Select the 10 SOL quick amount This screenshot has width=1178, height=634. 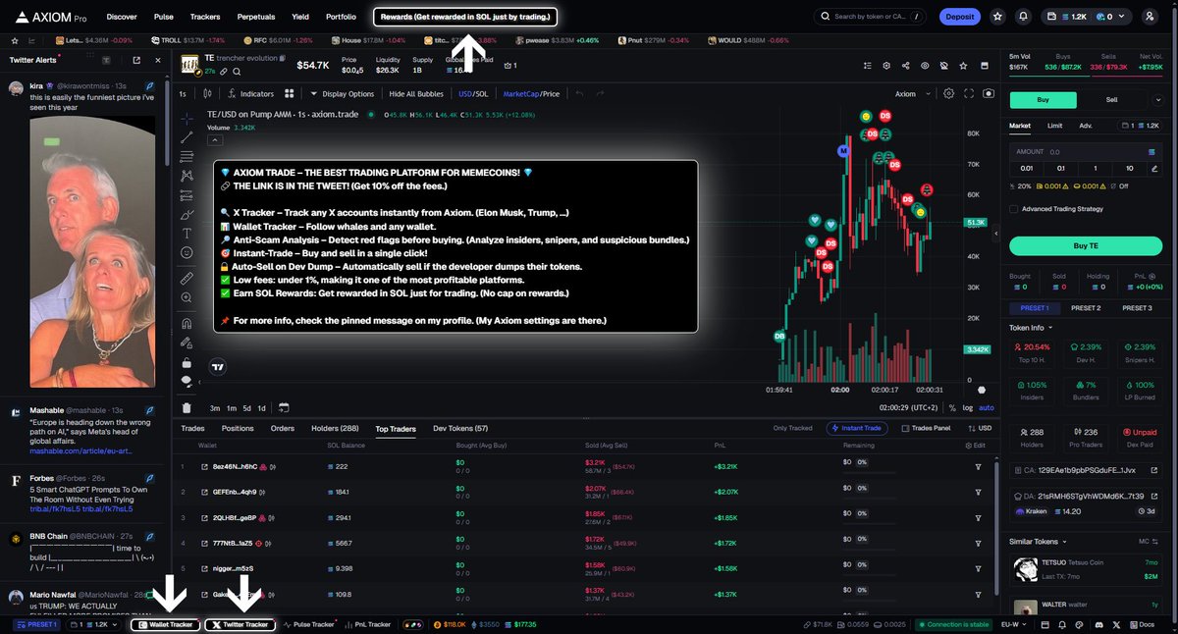tap(1130, 168)
